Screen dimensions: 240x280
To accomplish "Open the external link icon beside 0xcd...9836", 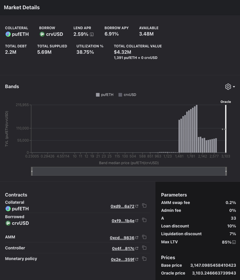I will pos(137,238).
